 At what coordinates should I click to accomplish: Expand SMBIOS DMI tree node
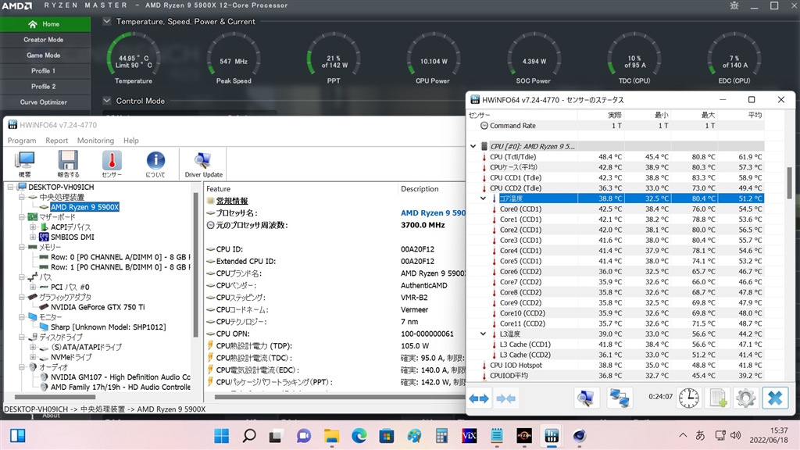tap(33, 237)
